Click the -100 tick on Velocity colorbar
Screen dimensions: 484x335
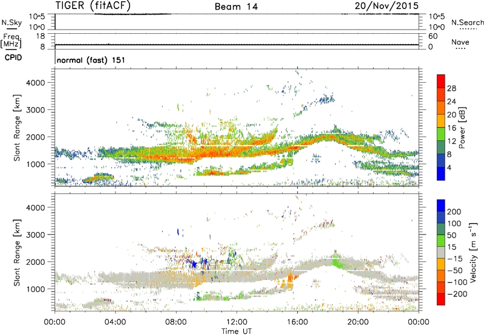(x=457, y=282)
